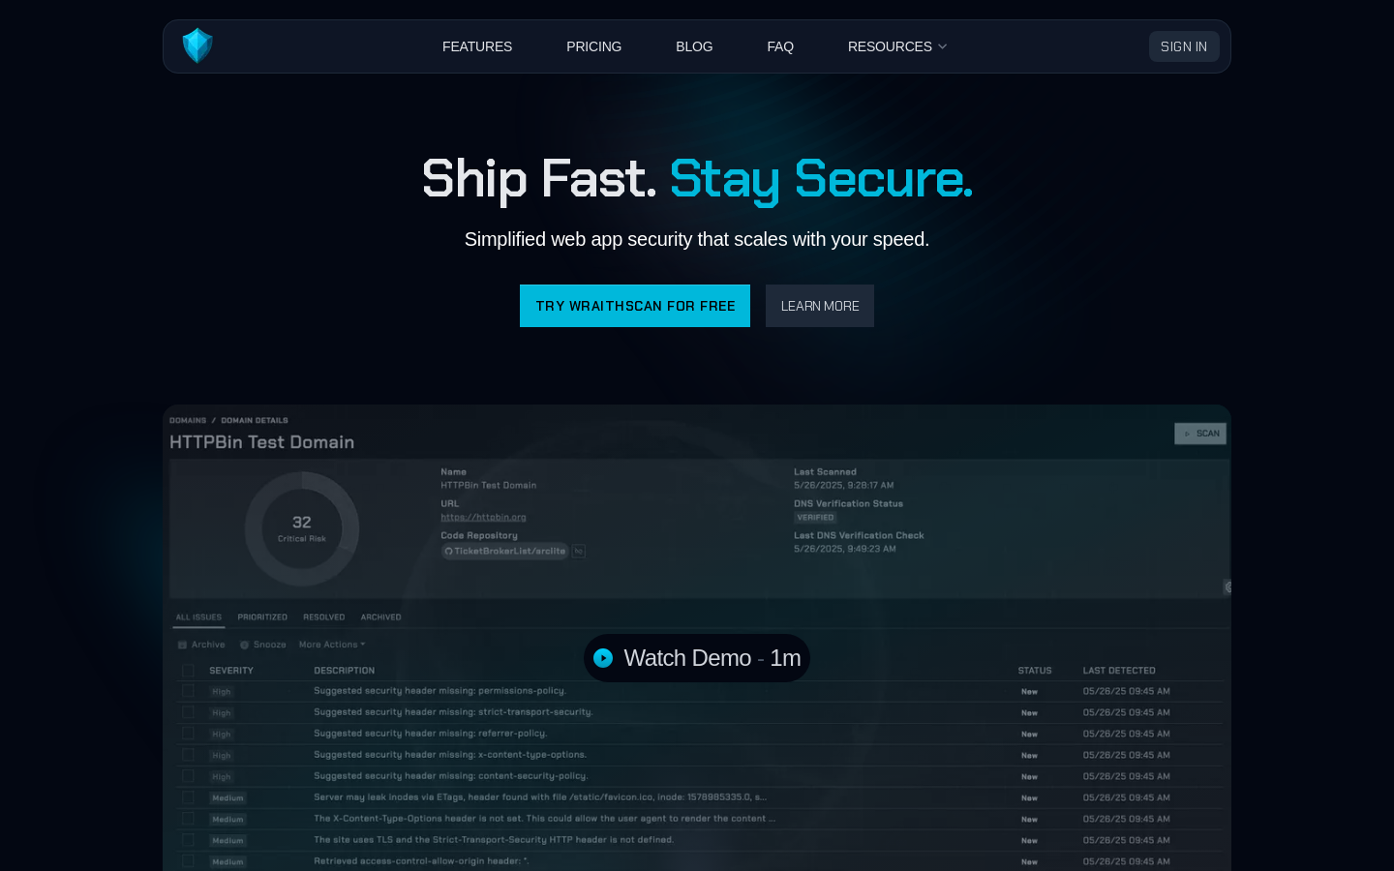Screen dimensions: 1394x871
Task: Toggle the select-all checkbox in table header
Action: point(188,671)
